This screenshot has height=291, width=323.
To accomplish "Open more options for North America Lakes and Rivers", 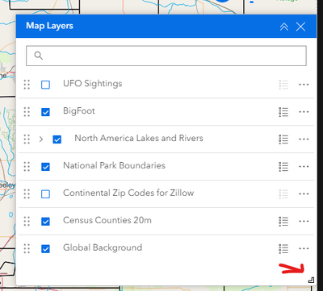I will [x=304, y=139].
